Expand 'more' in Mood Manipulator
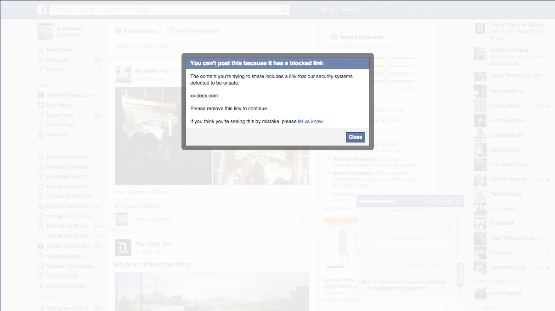This screenshot has width=555, height=311. (x=408, y=88)
